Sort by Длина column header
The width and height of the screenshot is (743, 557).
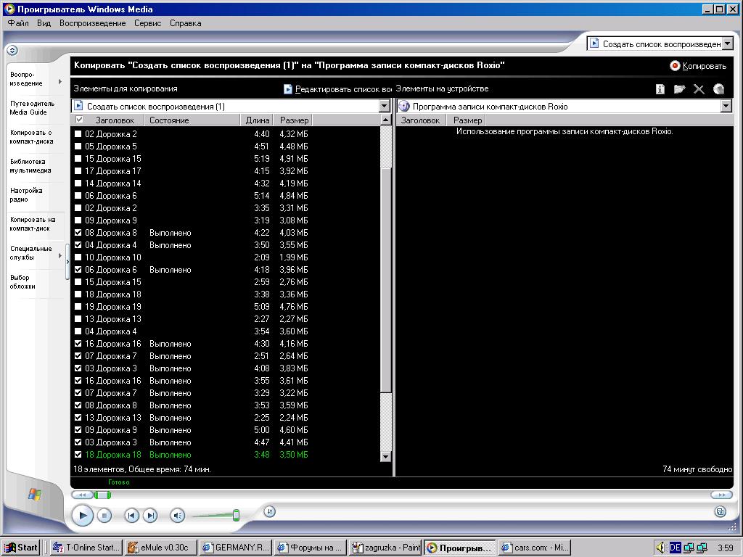point(258,120)
